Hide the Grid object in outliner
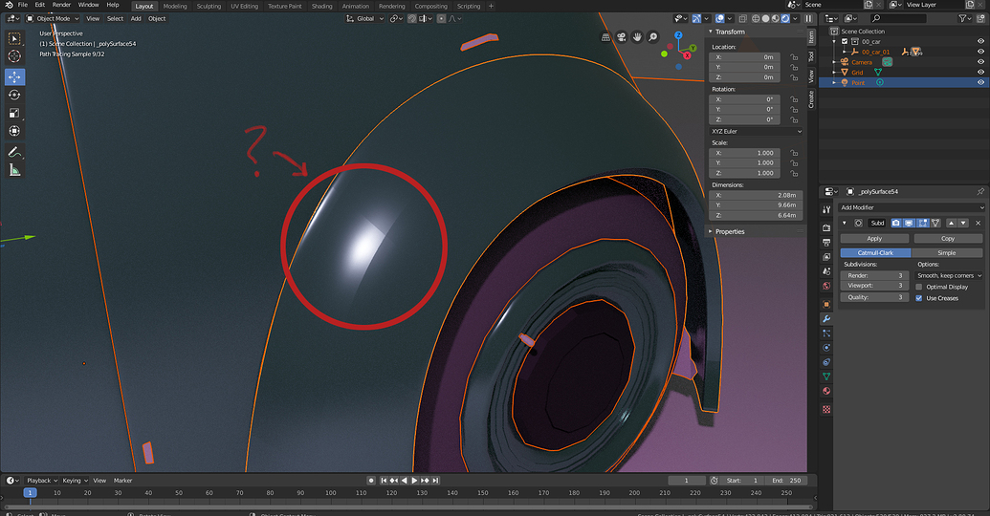The image size is (990, 516). coord(980,72)
